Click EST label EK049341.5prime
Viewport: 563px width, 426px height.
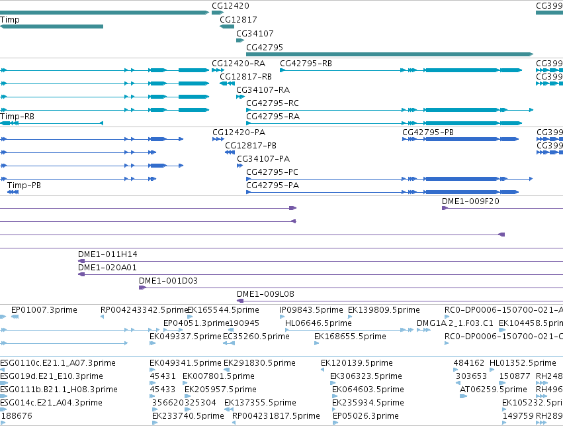pos(185,364)
